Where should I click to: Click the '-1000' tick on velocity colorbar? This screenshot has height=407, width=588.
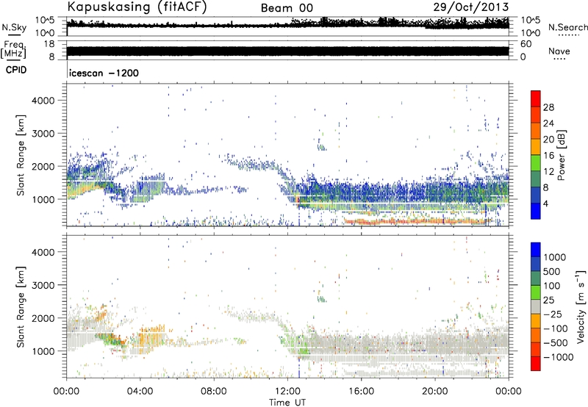pos(559,357)
